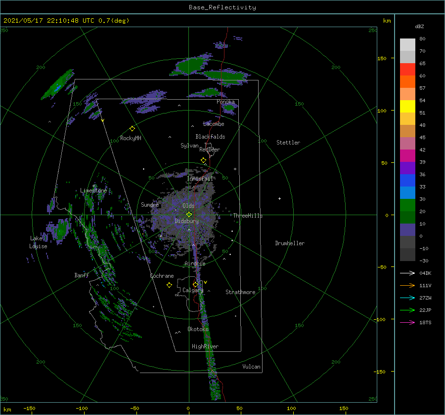Click the Calgary city label
445x415 pixels.
(193, 290)
